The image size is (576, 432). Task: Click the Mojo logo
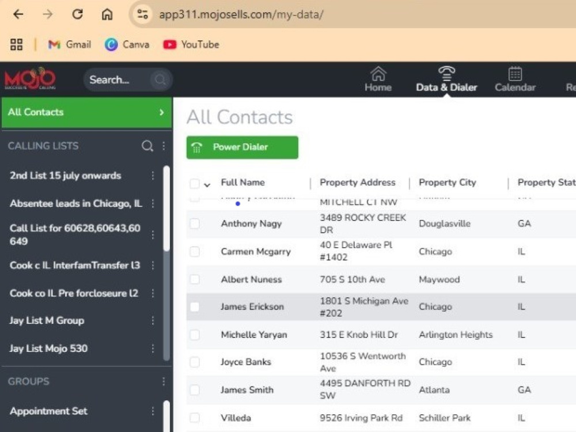30,78
